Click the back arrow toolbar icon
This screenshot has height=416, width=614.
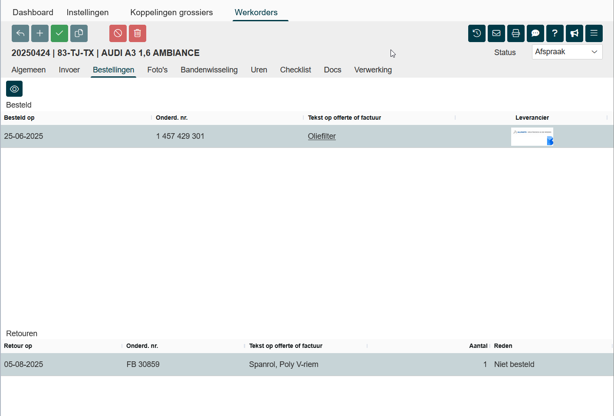20,33
